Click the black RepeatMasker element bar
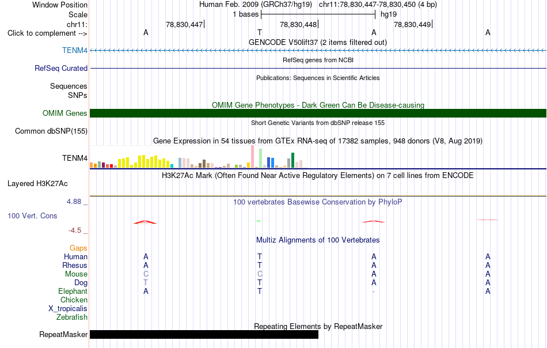Viewport: 547px width, 348px height. [x=204, y=334]
